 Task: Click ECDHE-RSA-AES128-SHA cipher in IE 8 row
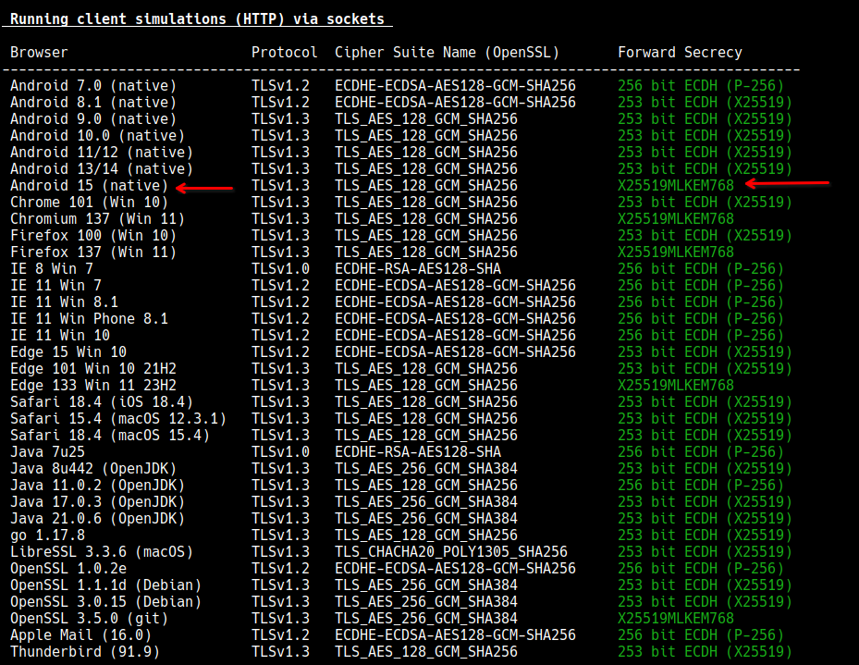click(418, 269)
